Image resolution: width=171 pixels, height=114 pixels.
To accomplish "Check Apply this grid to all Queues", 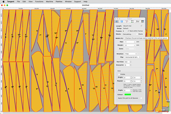I will (141, 98).
